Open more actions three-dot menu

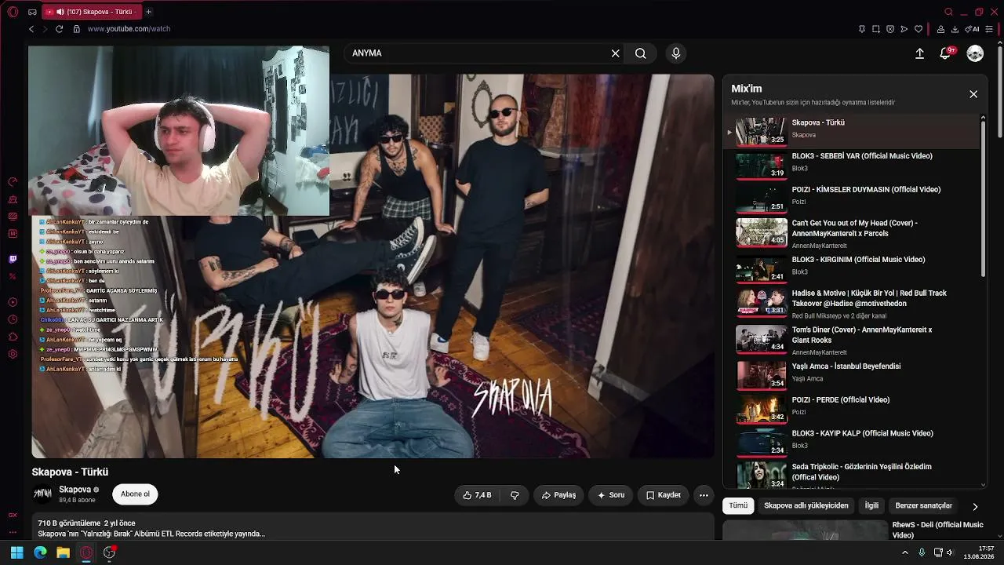704,495
